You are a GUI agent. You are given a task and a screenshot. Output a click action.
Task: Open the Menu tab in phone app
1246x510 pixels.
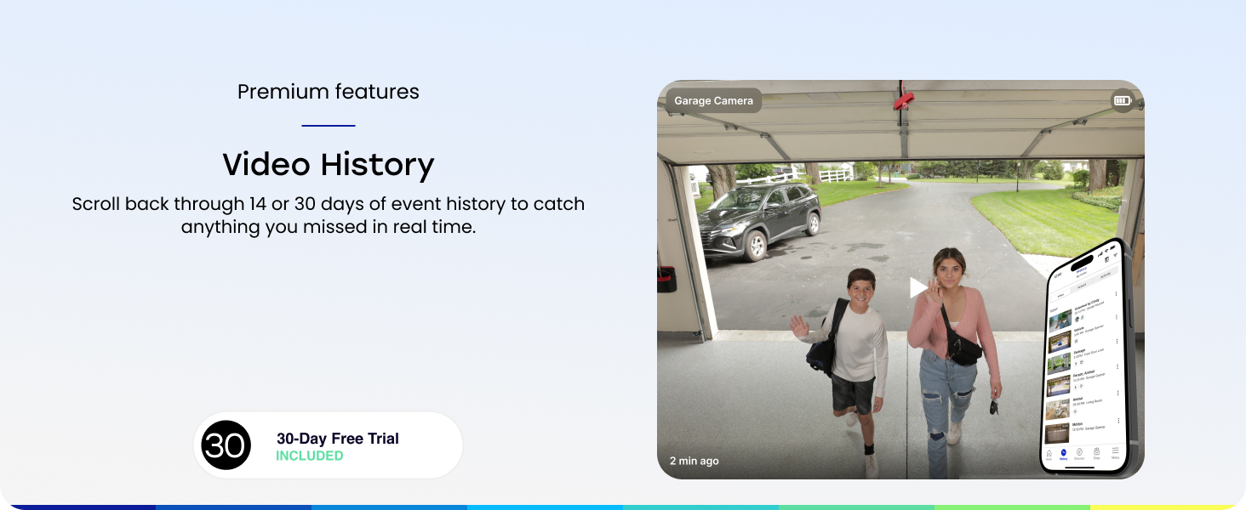1116,452
